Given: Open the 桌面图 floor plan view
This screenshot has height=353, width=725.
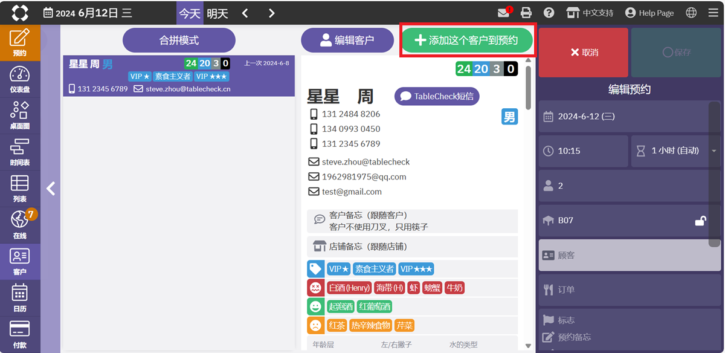Looking at the screenshot, I should tap(20, 115).
